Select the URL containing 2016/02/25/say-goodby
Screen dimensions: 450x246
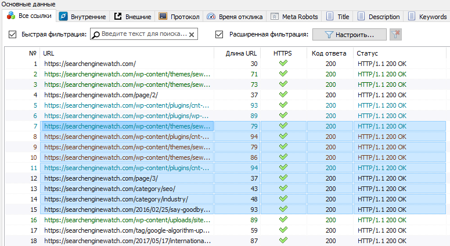click(127, 210)
